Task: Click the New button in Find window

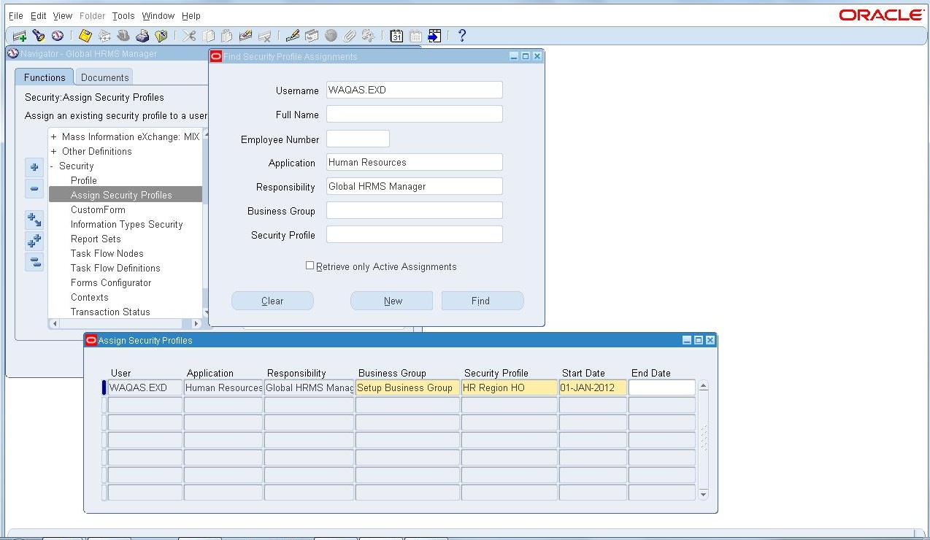Action: coord(393,301)
